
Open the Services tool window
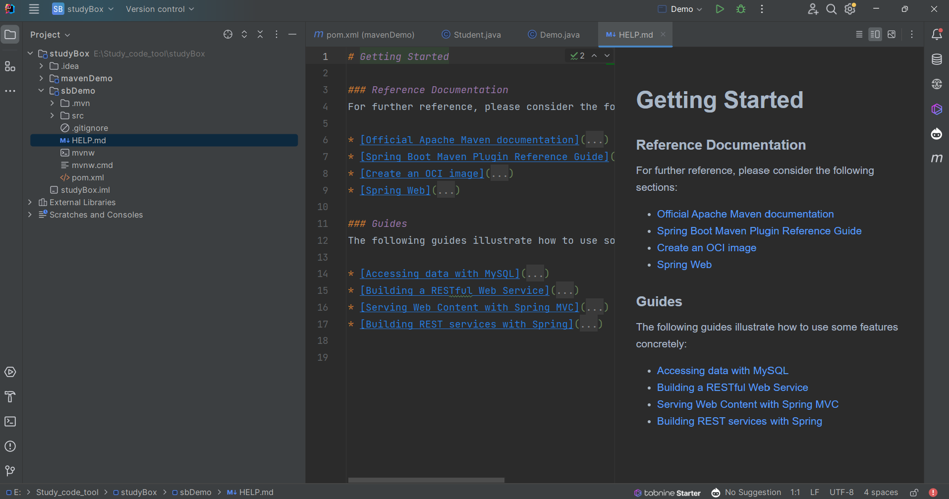point(10,372)
